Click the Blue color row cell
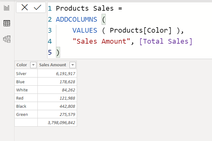 (26, 82)
